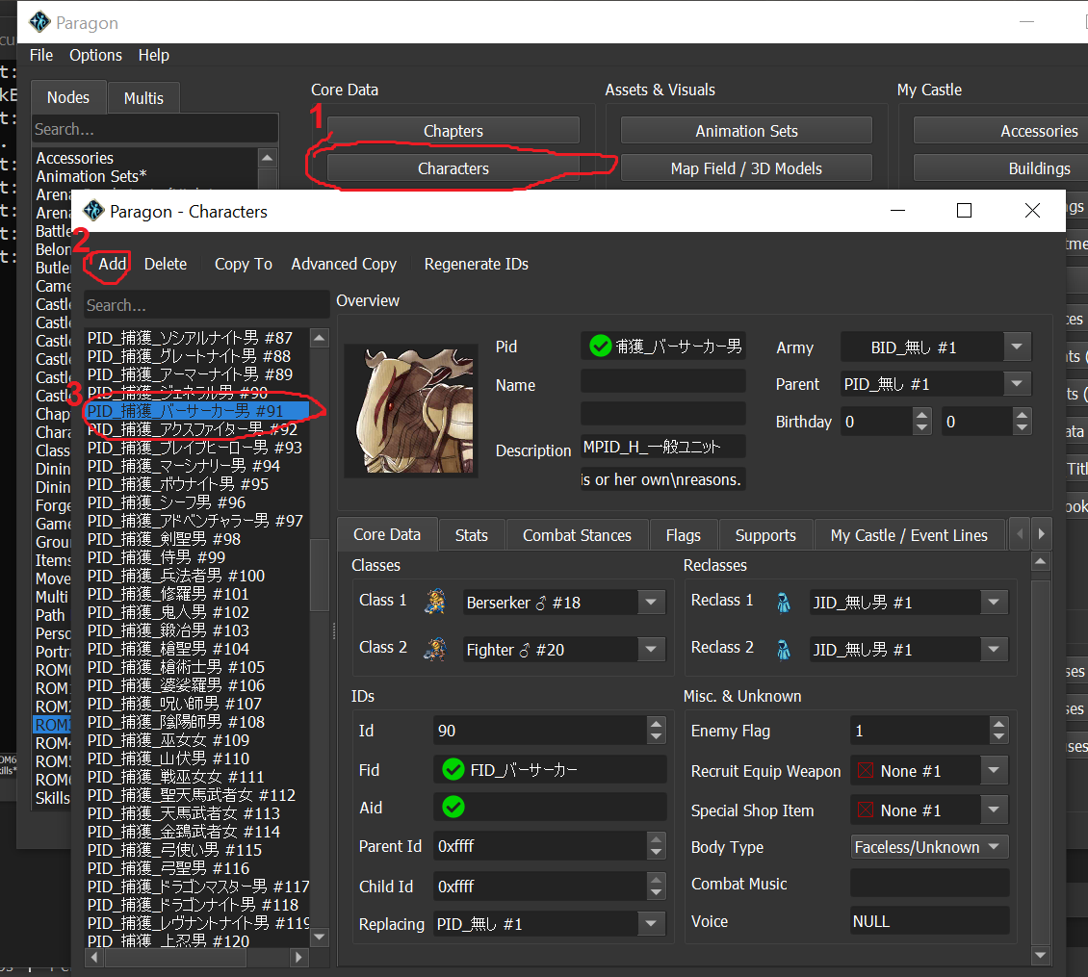Click the first Birthday stepper arrows

tap(921, 422)
